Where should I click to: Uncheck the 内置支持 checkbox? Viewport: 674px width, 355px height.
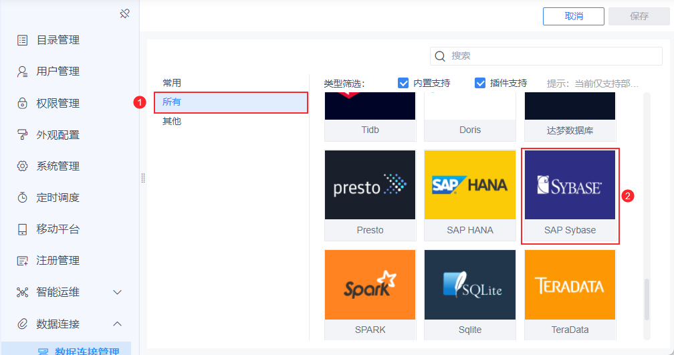click(403, 83)
